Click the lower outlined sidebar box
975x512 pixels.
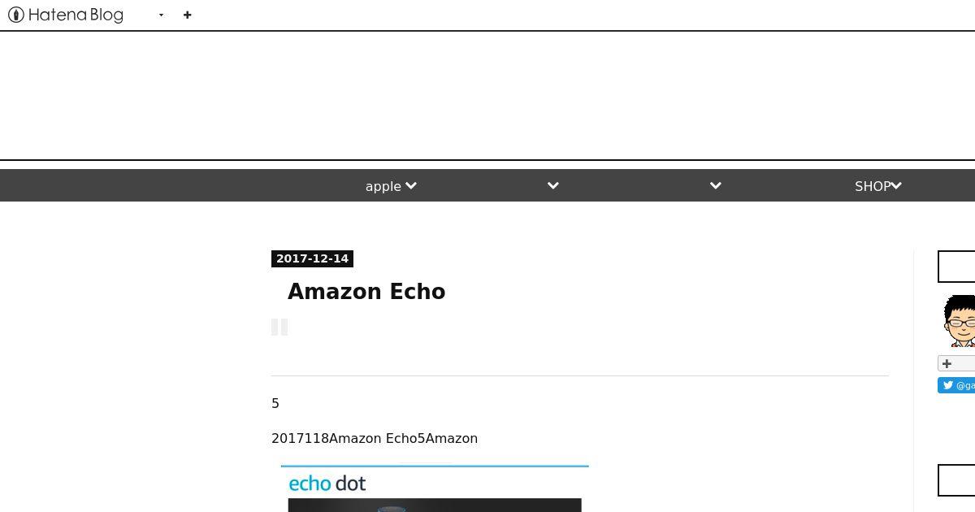click(956, 480)
